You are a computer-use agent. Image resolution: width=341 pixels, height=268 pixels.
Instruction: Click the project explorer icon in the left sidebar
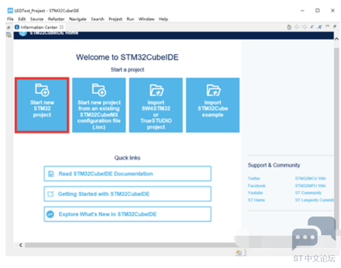click(9, 35)
